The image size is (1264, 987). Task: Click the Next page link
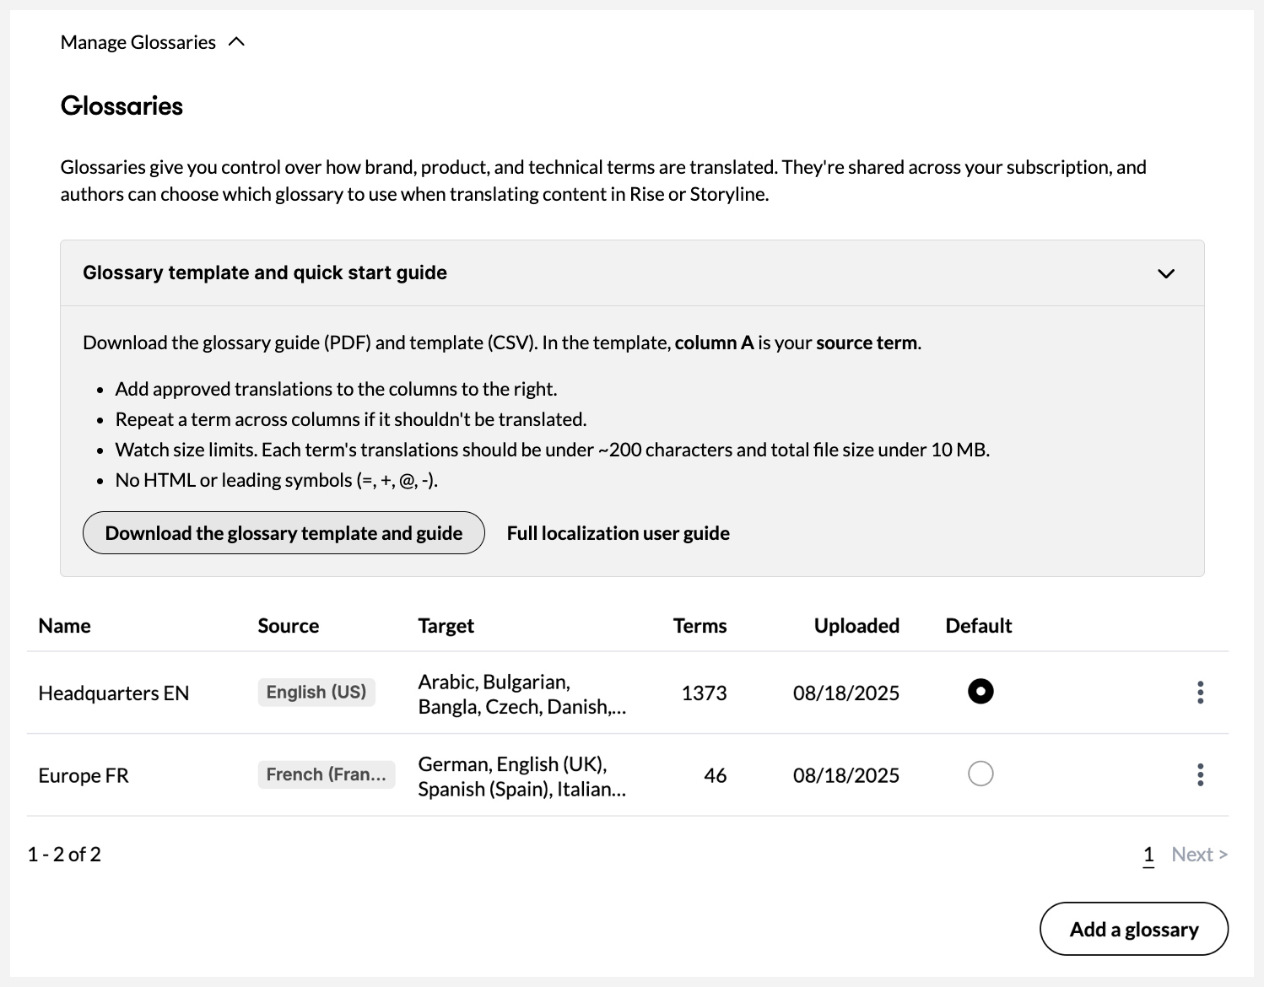[x=1198, y=855]
